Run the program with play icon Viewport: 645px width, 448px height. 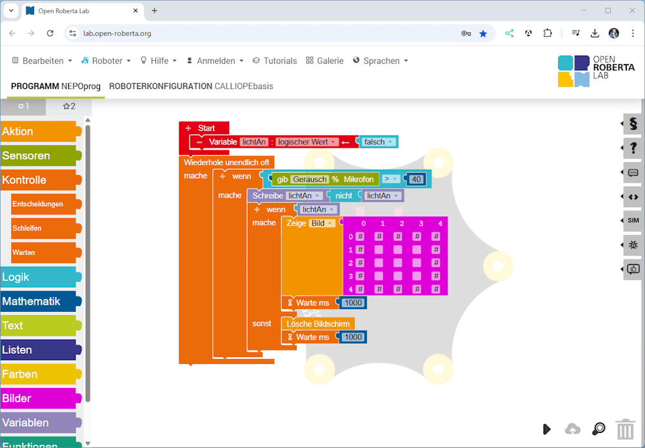click(x=546, y=429)
